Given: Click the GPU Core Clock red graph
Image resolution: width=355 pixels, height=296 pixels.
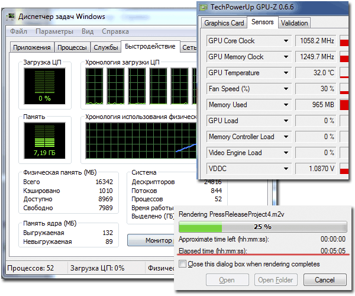Looking at the screenshot, I should [344, 41].
